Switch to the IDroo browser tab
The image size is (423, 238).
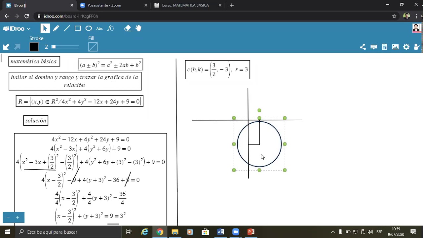click(40, 5)
